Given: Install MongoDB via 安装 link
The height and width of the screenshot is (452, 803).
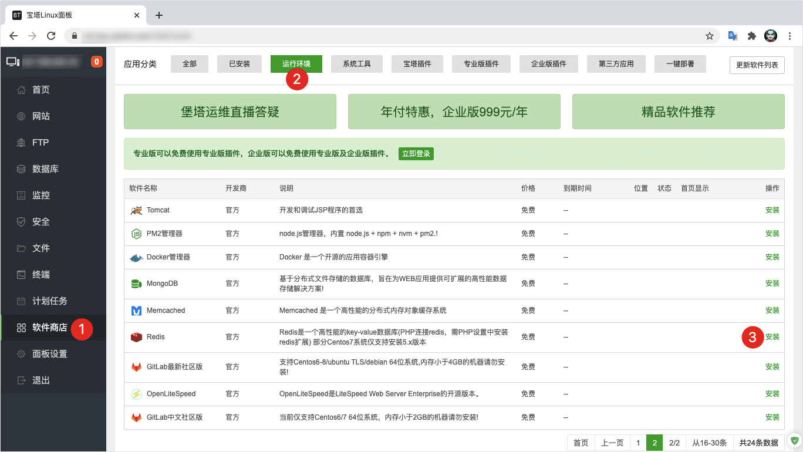Looking at the screenshot, I should 772,284.
